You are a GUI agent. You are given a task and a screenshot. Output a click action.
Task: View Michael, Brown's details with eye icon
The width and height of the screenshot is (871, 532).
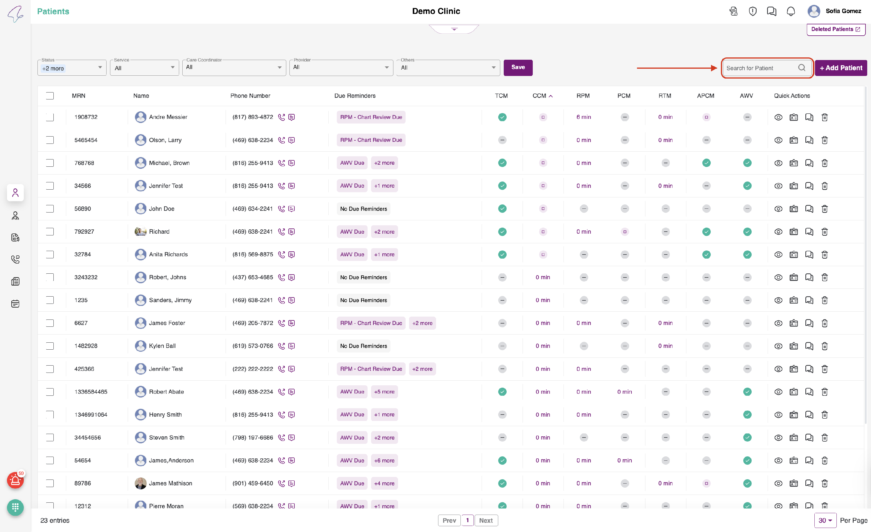[778, 163]
